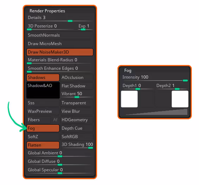Click the Shadow&AO preview thumbnail
This screenshot has height=185, width=199.
click(43, 90)
